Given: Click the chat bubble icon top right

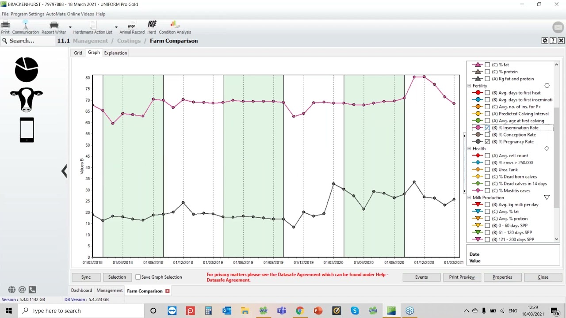Looking at the screenshot, I should (558, 27).
